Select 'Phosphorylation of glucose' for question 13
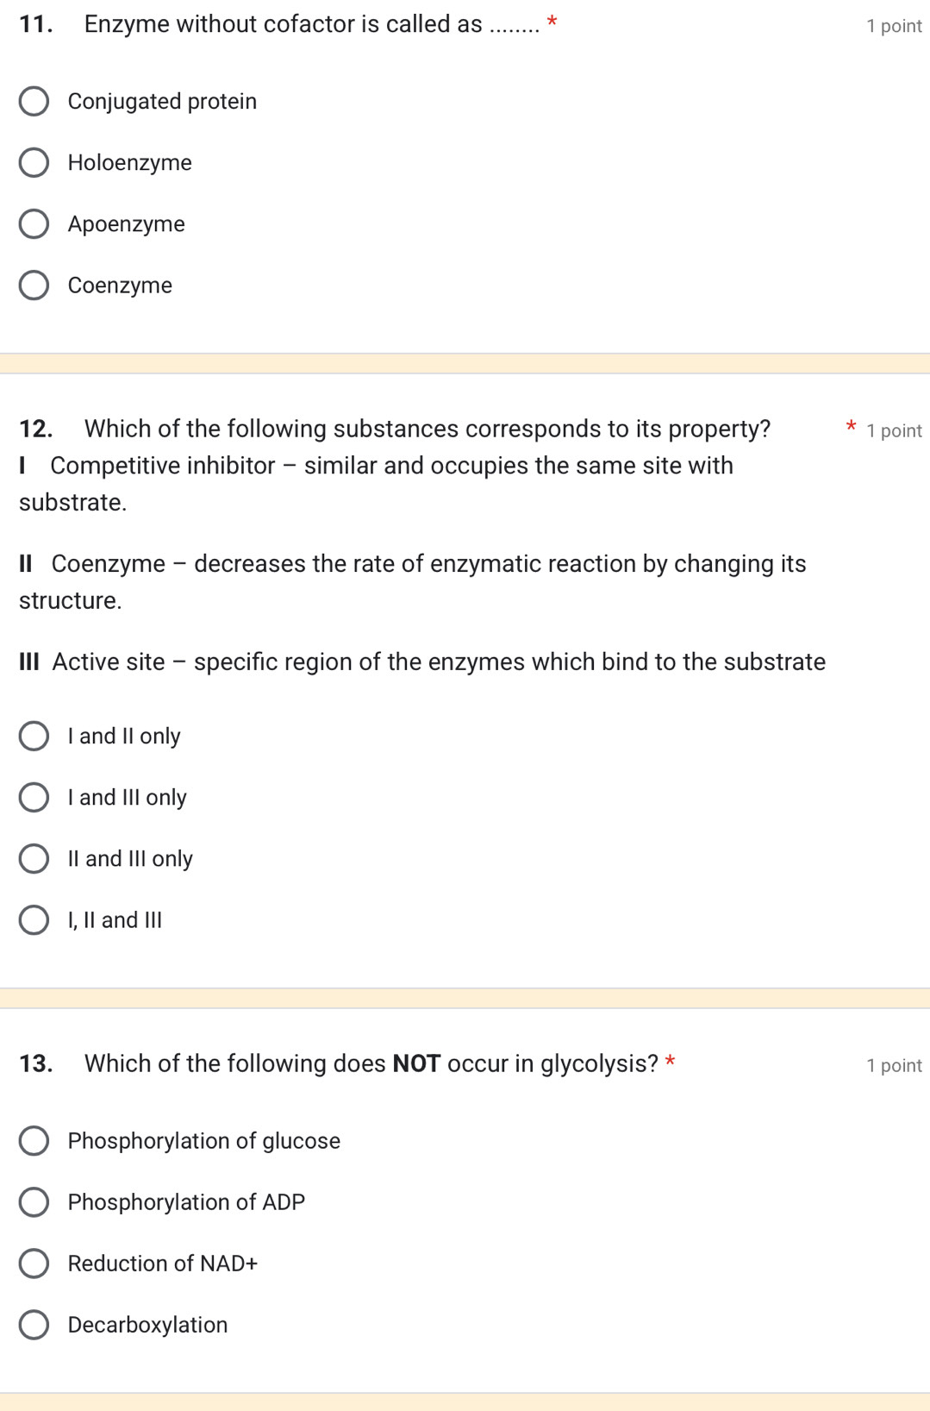This screenshot has width=930, height=1411. coord(34,1141)
